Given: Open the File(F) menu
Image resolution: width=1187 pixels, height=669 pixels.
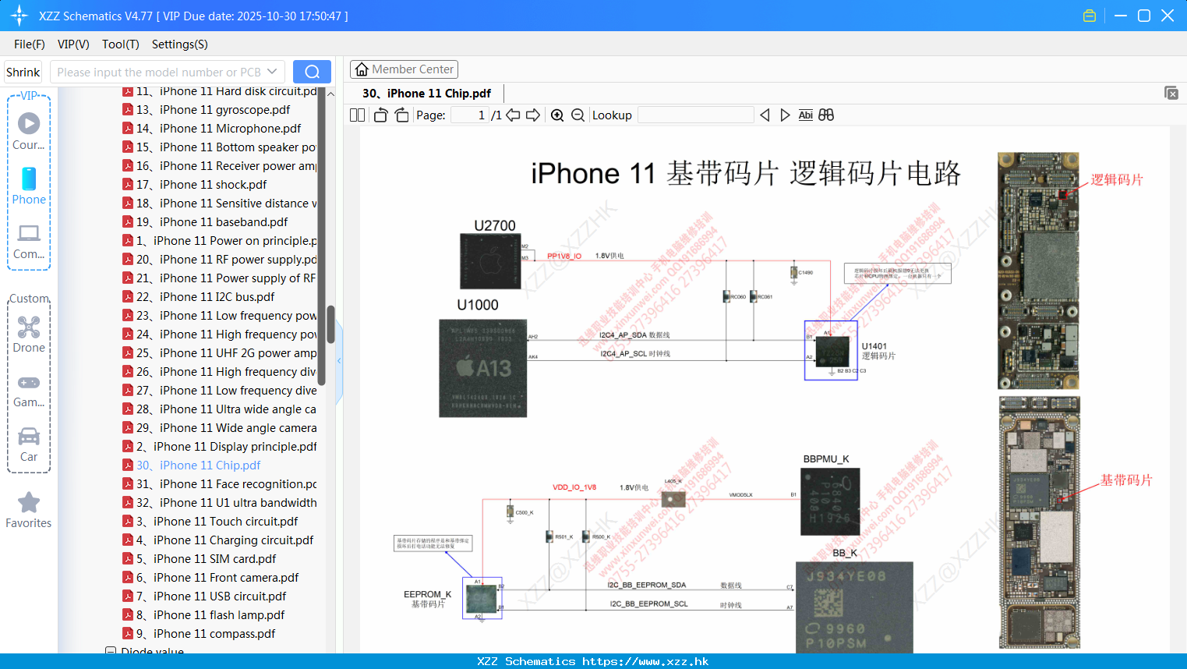Looking at the screenshot, I should coord(30,44).
